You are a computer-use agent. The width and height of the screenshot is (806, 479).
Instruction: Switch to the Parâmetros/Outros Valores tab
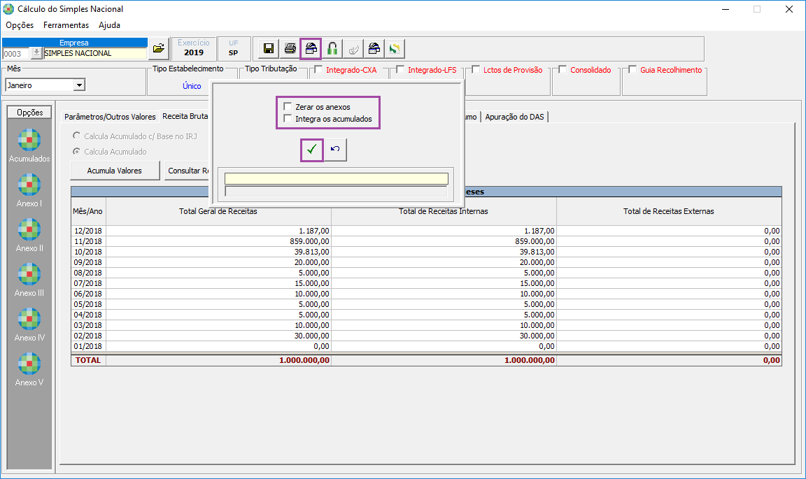(110, 117)
